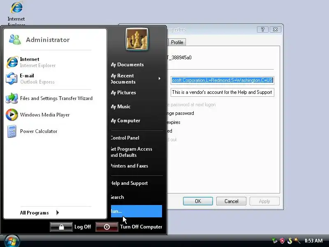The image size is (329, 247).
Task: Open My Music
Action: tap(120, 107)
